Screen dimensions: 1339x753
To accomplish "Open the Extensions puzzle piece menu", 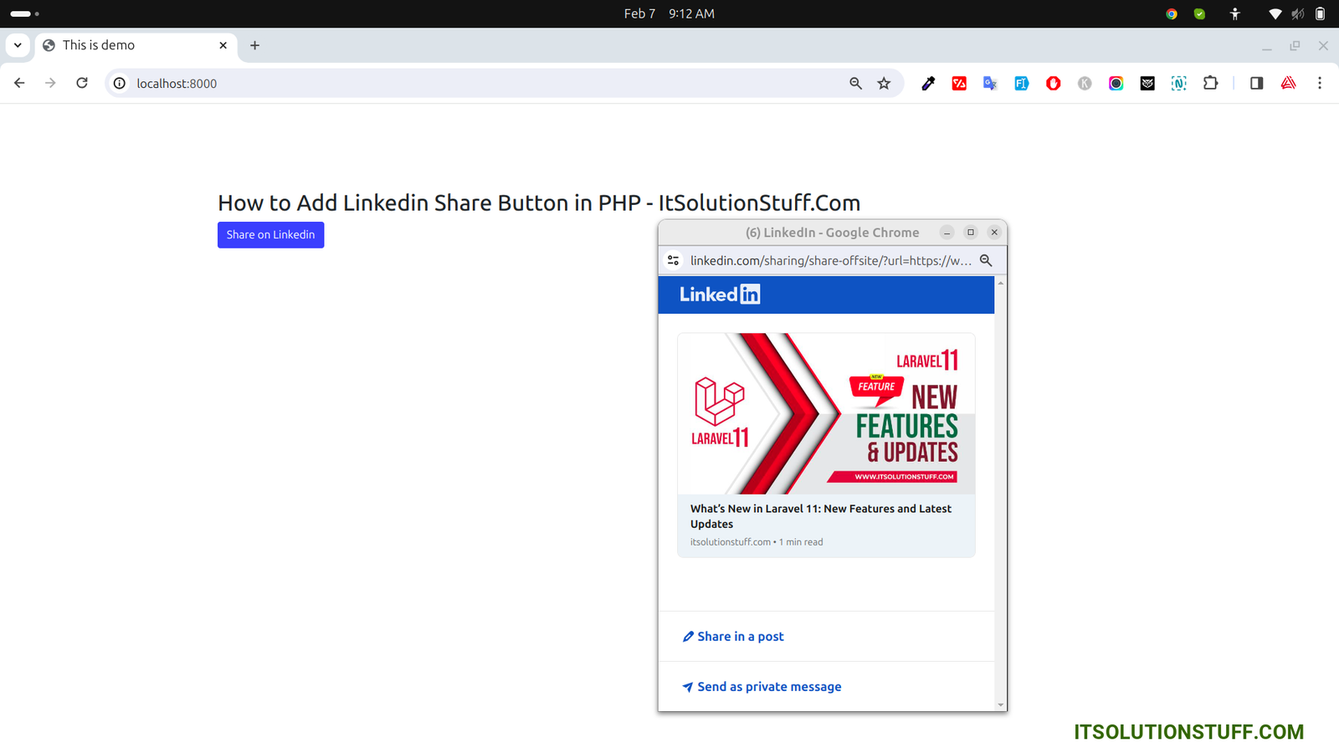I will [x=1210, y=83].
